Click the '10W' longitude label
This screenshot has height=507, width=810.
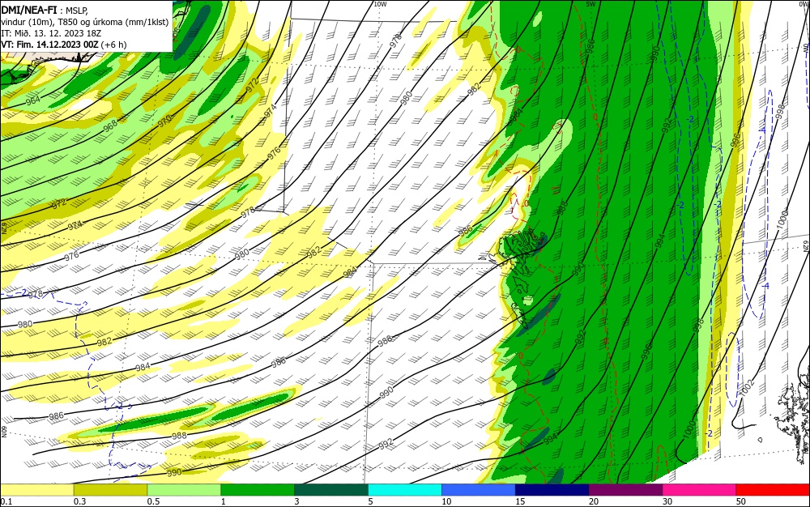pos(380,4)
